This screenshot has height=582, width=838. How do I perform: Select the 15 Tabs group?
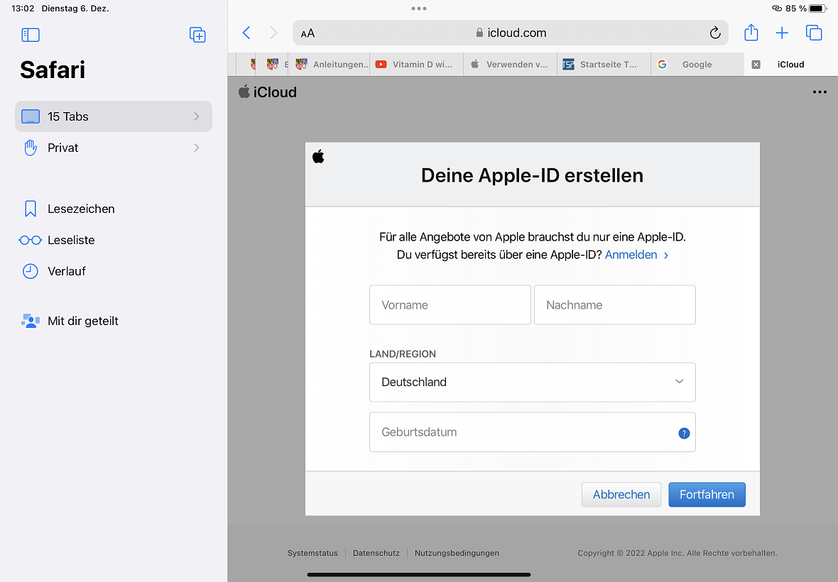click(114, 116)
